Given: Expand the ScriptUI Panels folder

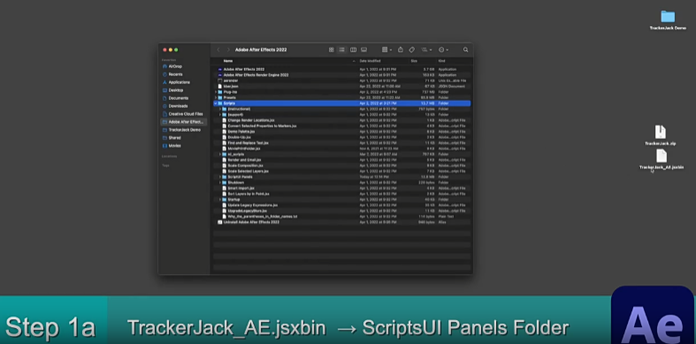Looking at the screenshot, I should (219, 177).
